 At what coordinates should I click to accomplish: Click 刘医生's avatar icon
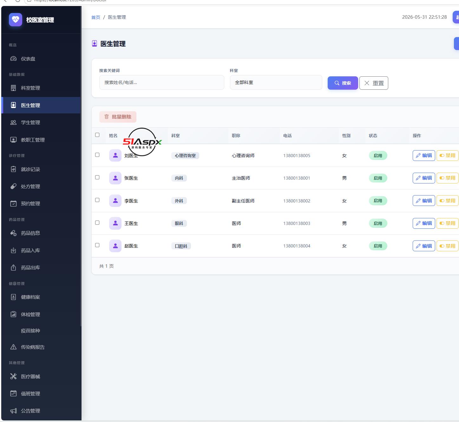click(115, 155)
